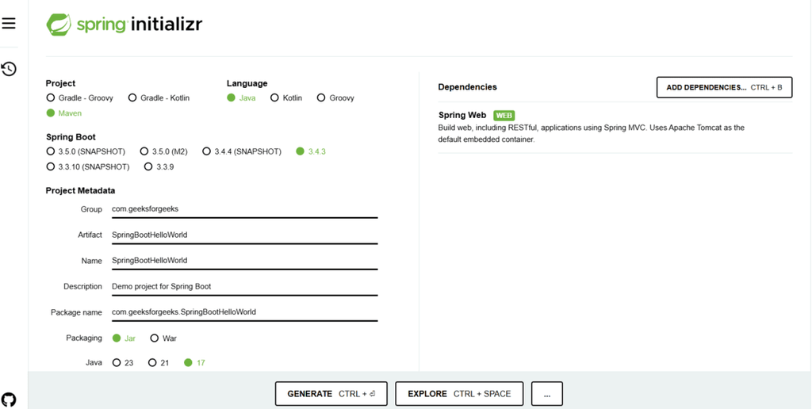Select Spring Boot 3.3.10 (SNAPSHOT)

(x=88, y=166)
